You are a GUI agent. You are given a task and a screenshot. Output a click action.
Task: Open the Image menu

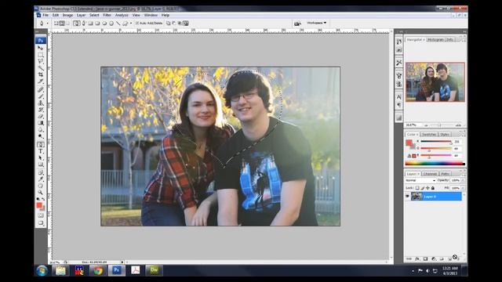tap(67, 15)
